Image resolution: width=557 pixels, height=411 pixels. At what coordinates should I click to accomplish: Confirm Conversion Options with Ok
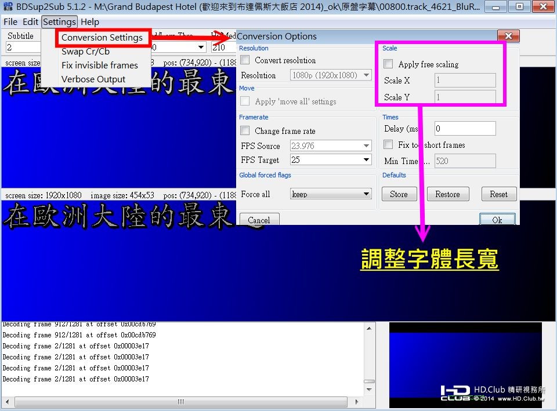[497, 219]
